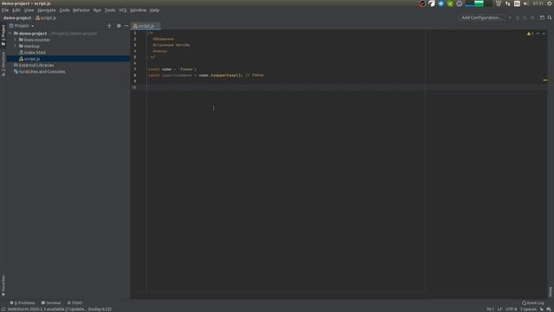Viewport: 554px width, 312px height.
Task: Select the script.js editor tab
Action: tap(146, 26)
